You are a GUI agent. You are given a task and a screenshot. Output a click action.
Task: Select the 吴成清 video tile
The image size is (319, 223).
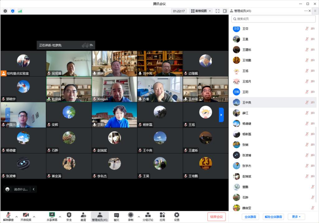[69, 64]
